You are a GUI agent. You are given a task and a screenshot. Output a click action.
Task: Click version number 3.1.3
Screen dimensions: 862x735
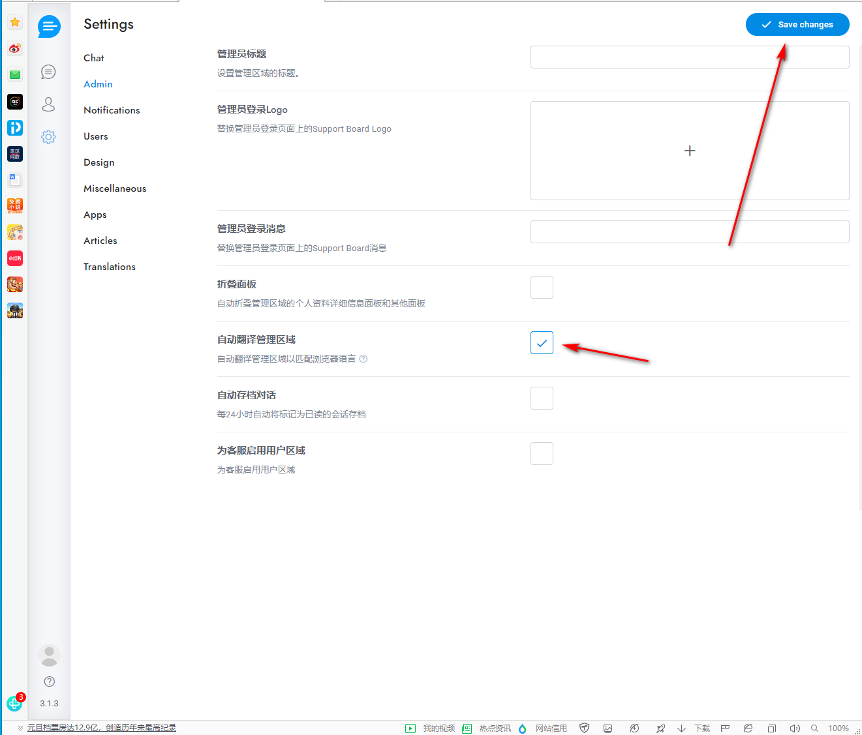click(49, 704)
